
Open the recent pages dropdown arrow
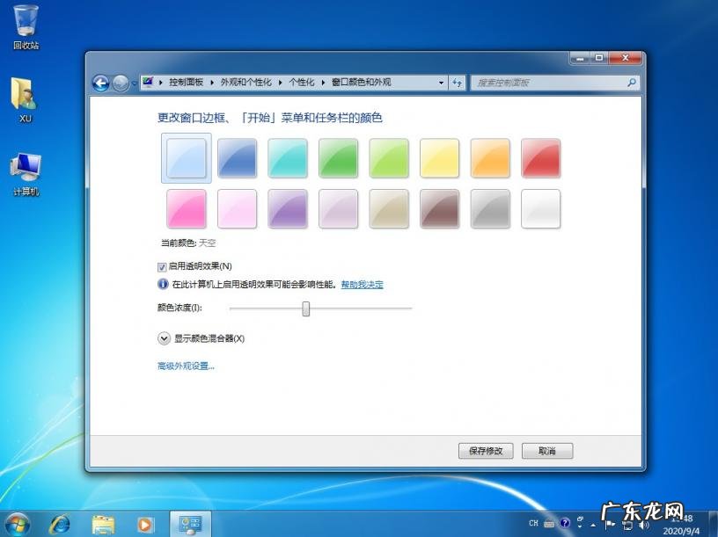coord(134,83)
